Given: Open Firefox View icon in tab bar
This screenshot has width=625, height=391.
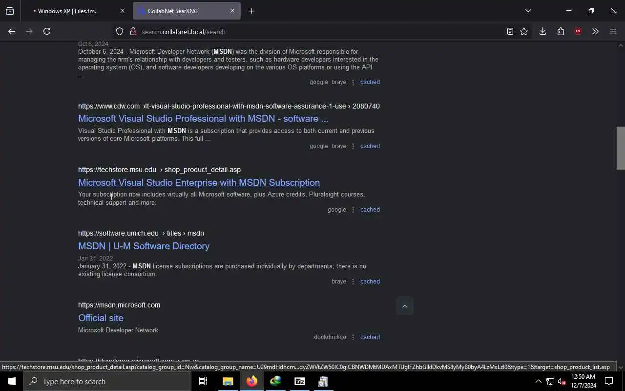Looking at the screenshot, I should pyautogui.click(x=10, y=11).
